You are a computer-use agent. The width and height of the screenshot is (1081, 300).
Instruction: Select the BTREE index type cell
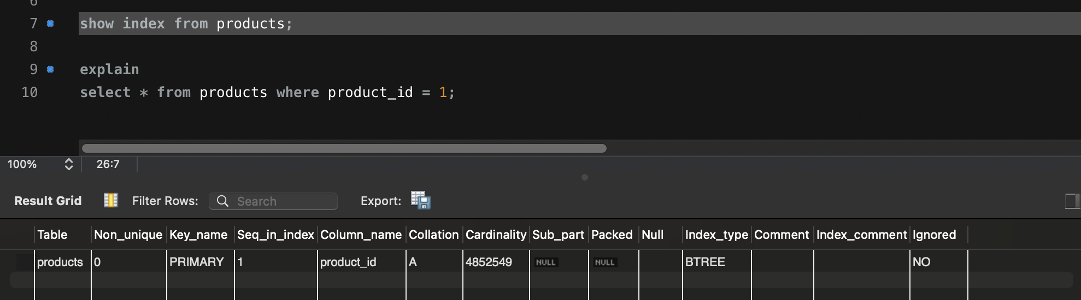click(x=705, y=262)
